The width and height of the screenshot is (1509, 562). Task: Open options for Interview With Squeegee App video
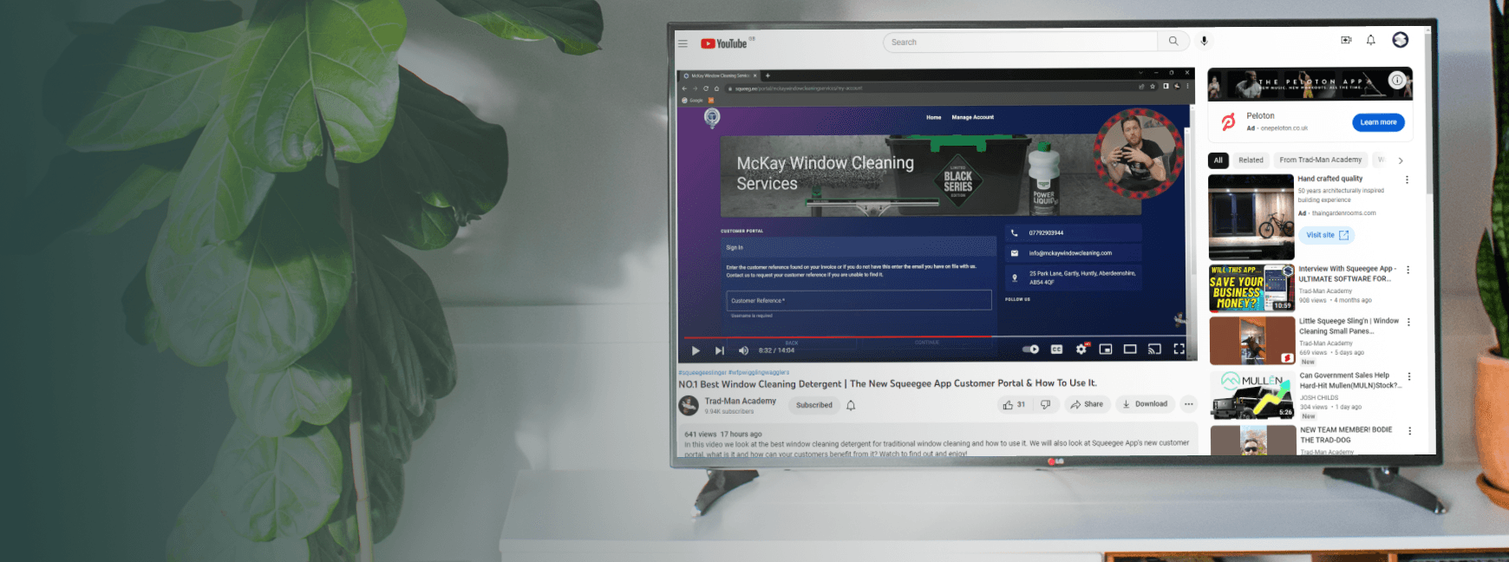pyautogui.click(x=1408, y=271)
